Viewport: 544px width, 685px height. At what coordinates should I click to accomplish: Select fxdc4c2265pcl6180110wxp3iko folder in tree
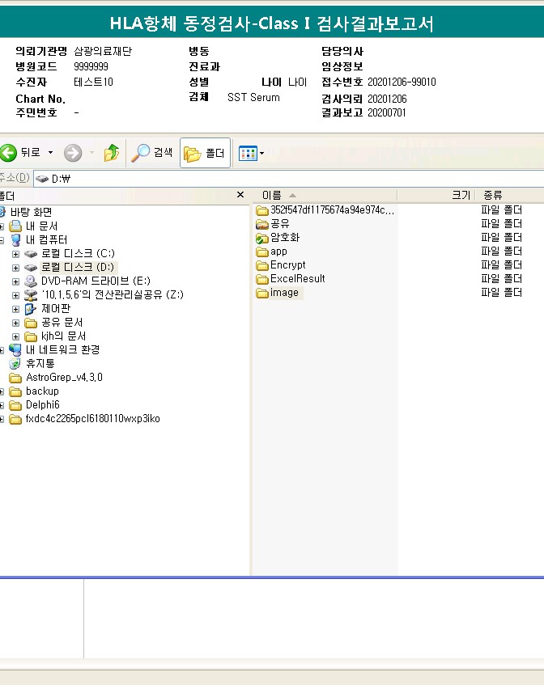click(93, 418)
